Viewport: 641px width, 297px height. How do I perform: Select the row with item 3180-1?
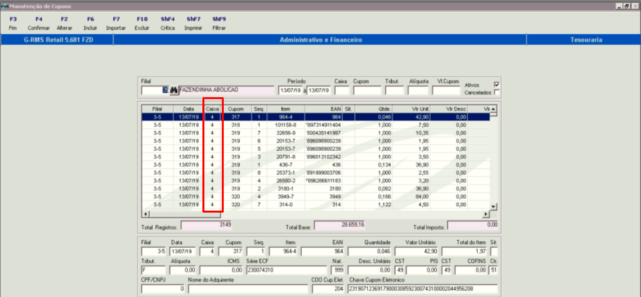[x=316, y=189]
